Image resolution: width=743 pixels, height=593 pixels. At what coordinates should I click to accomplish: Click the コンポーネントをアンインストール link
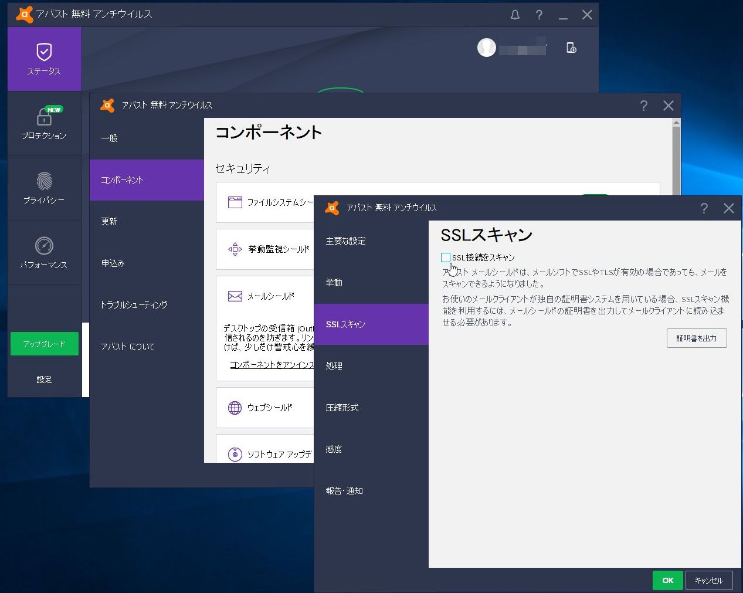click(x=272, y=364)
